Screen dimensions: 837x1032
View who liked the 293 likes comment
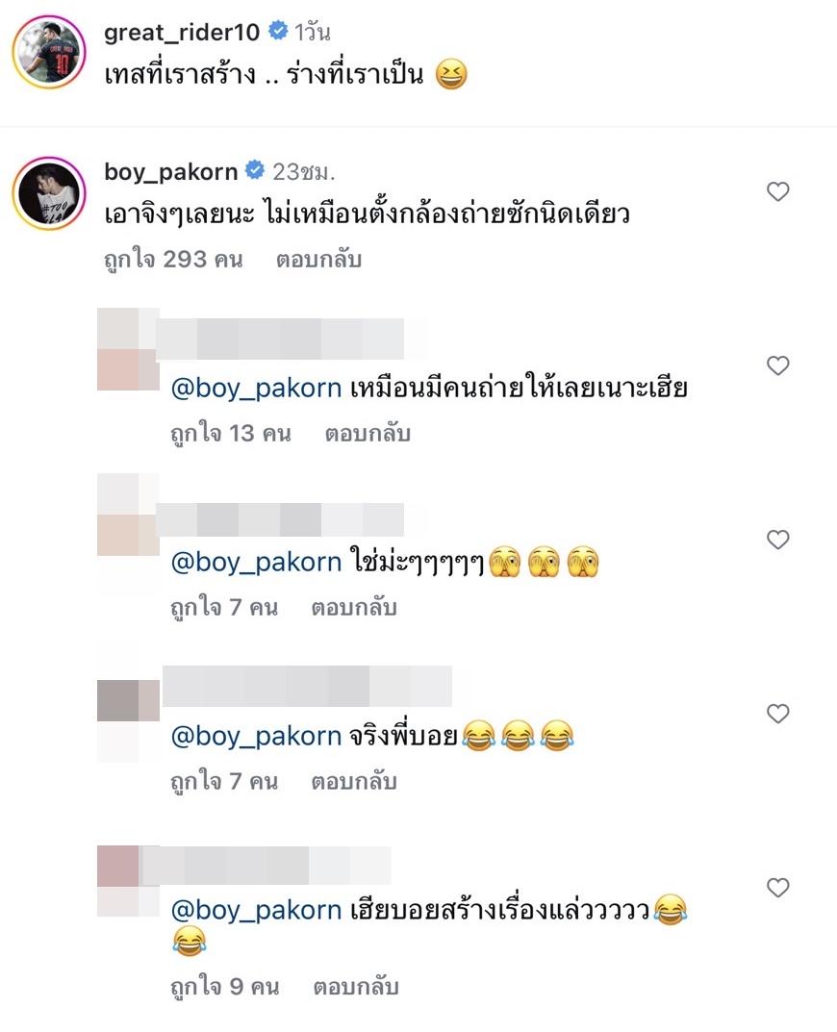tap(173, 260)
